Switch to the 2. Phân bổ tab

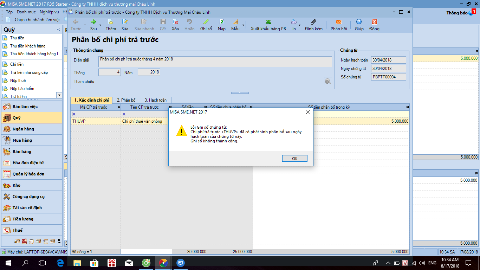126,100
